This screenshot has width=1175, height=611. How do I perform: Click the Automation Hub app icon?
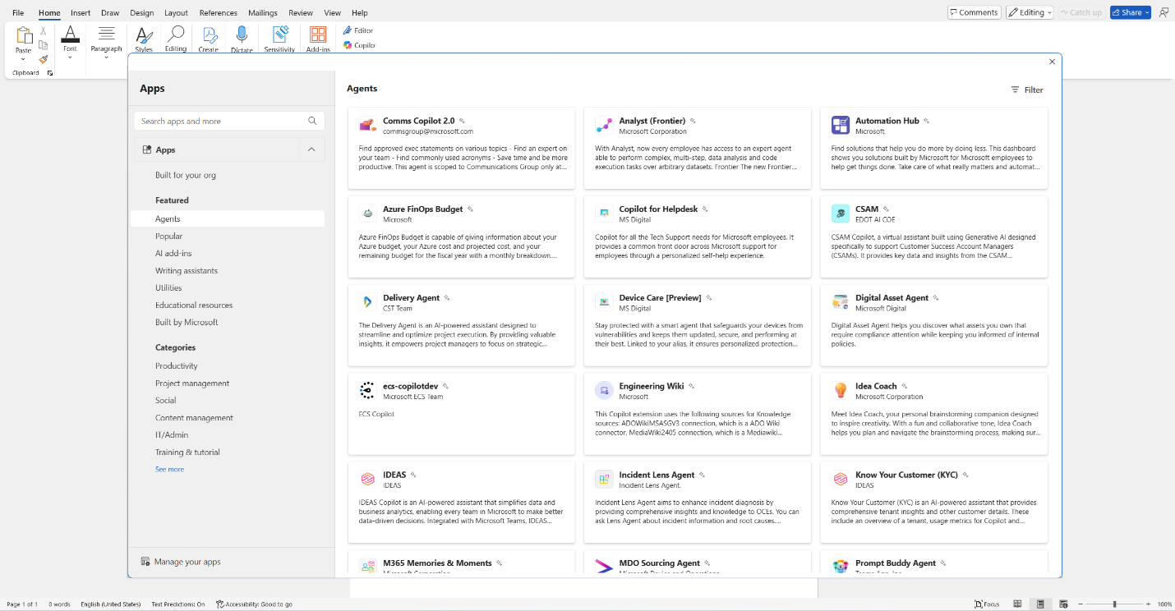[x=840, y=125]
